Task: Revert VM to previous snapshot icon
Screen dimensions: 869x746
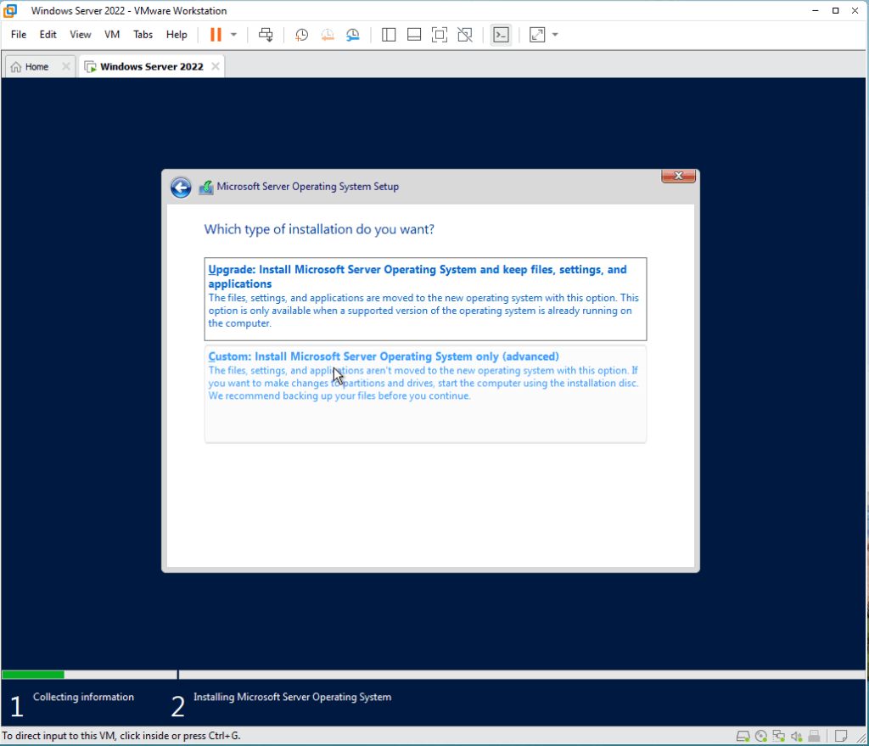Action: (327, 35)
